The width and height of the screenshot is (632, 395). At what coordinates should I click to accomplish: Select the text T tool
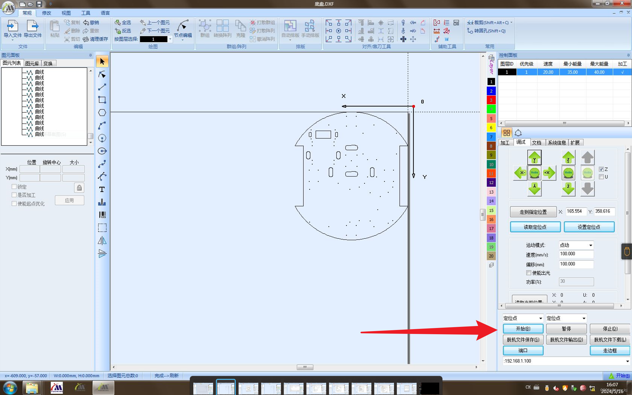tap(102, 189)
